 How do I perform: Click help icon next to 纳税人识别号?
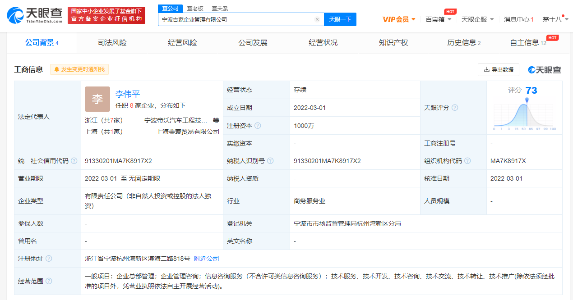270,161
